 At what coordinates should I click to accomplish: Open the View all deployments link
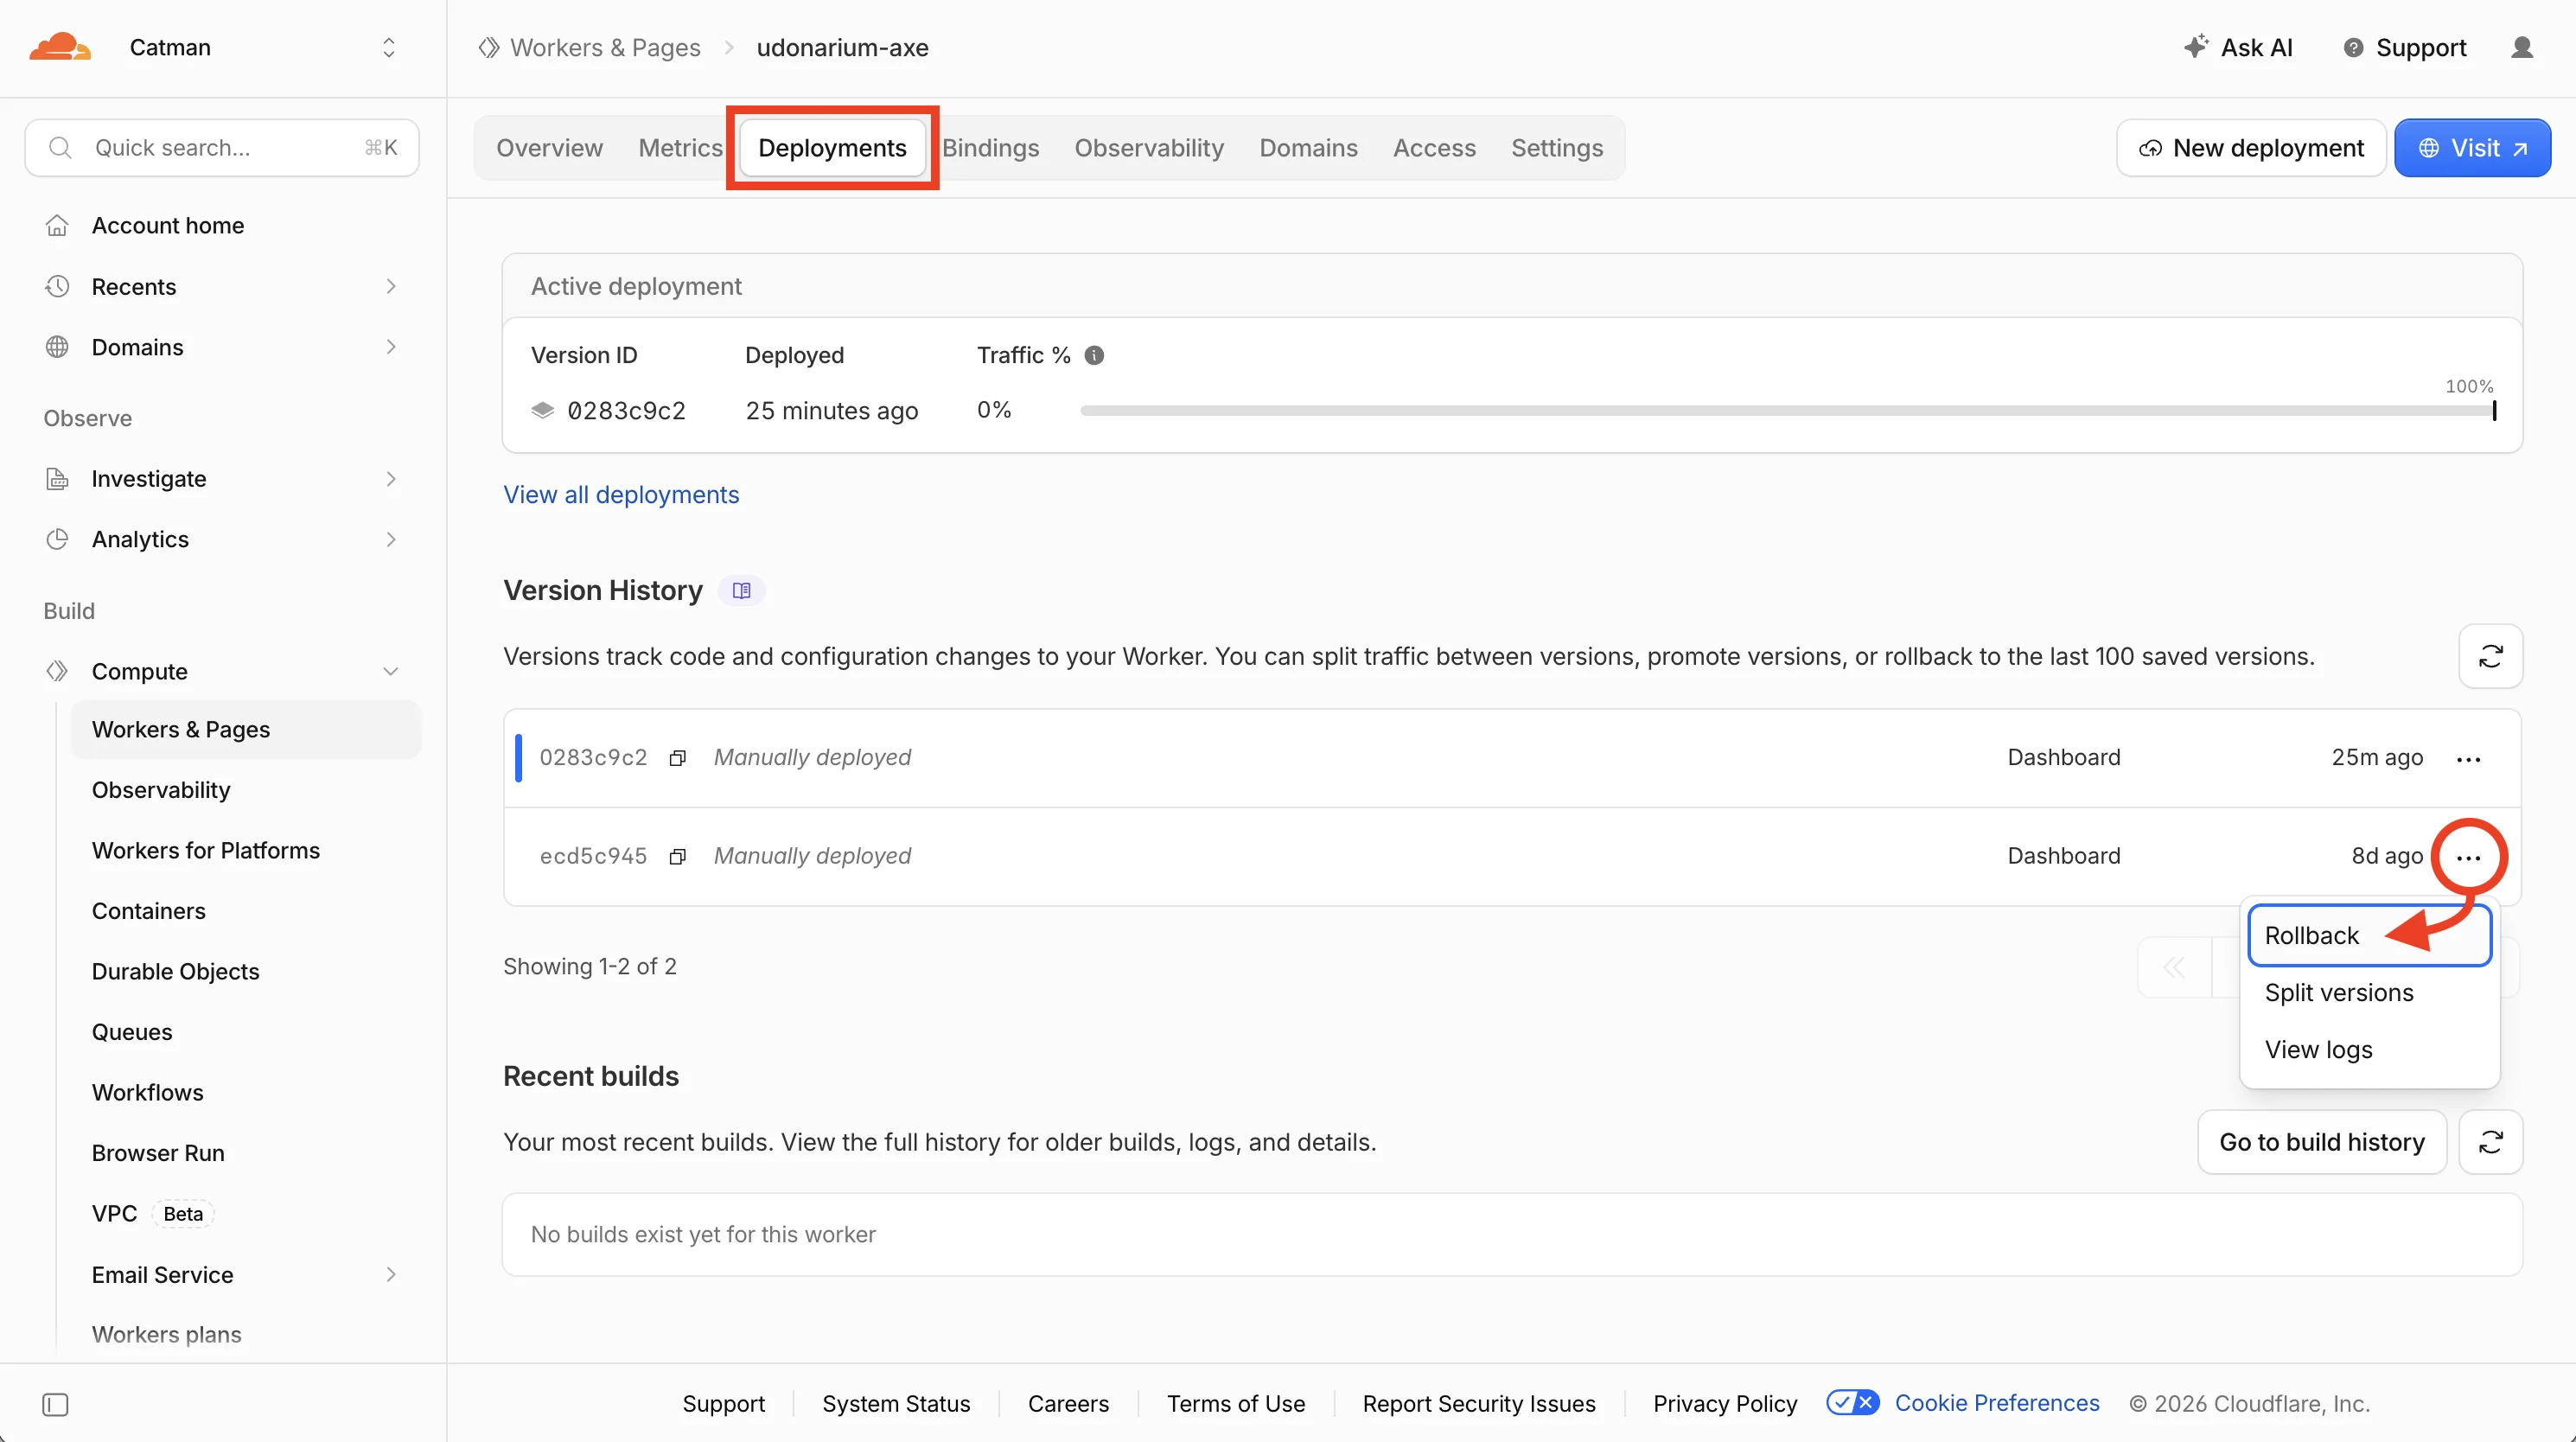tap(621, 494)
